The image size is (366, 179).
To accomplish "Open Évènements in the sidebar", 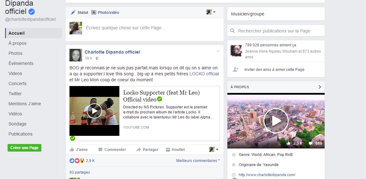I will (21, 63).
